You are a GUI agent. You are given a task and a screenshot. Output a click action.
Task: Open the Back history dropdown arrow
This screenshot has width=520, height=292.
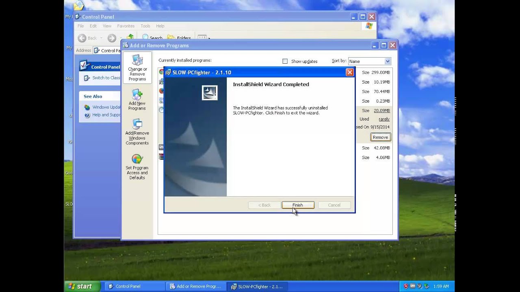point(101,38)
